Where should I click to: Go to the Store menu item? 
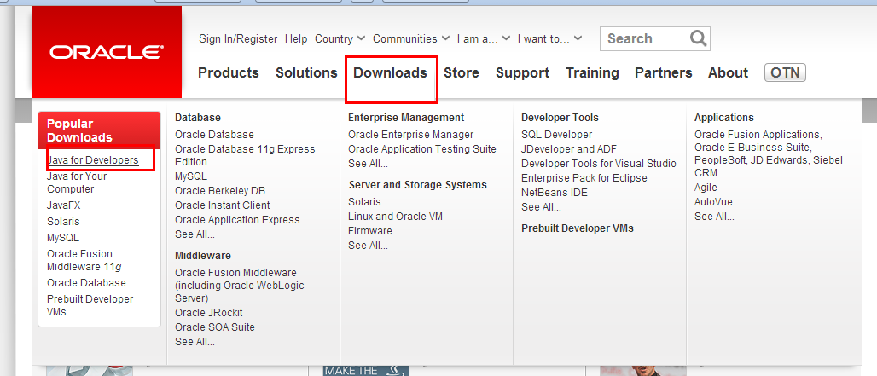point(462,72)
